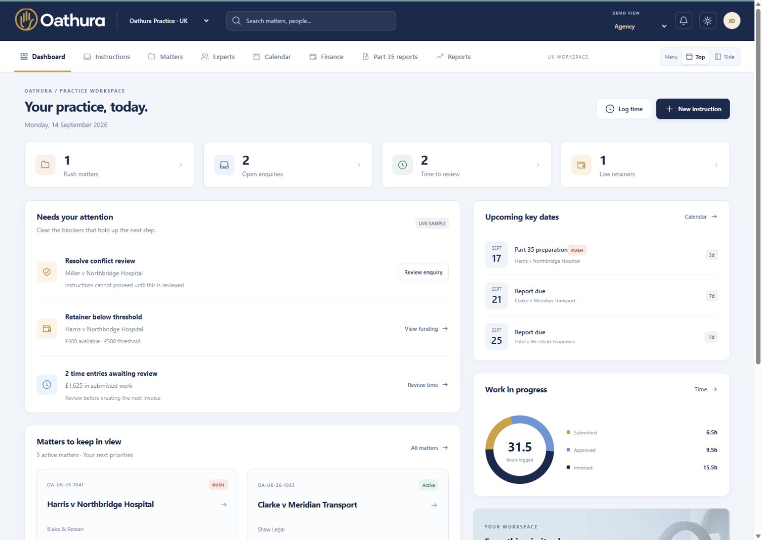Expand the Time to review card chevron
This screenshot has height=540, width=762.
coord(538,165)
